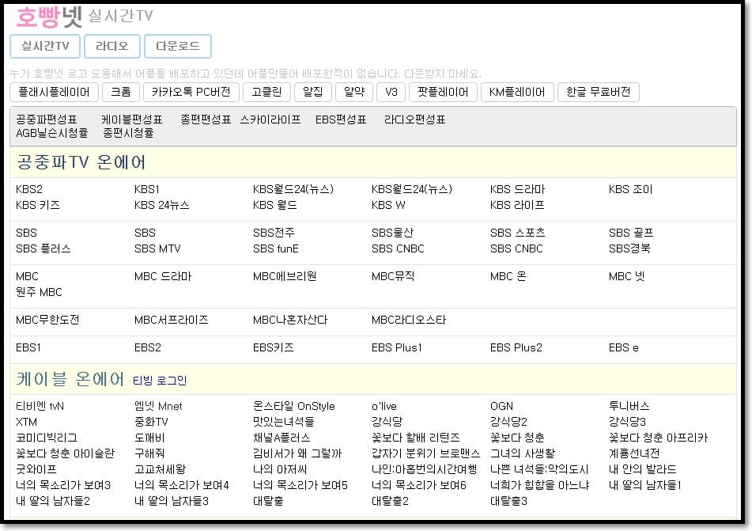
Task: Watch SBS 스포츠 channel
Action: (x=517, y=233)
